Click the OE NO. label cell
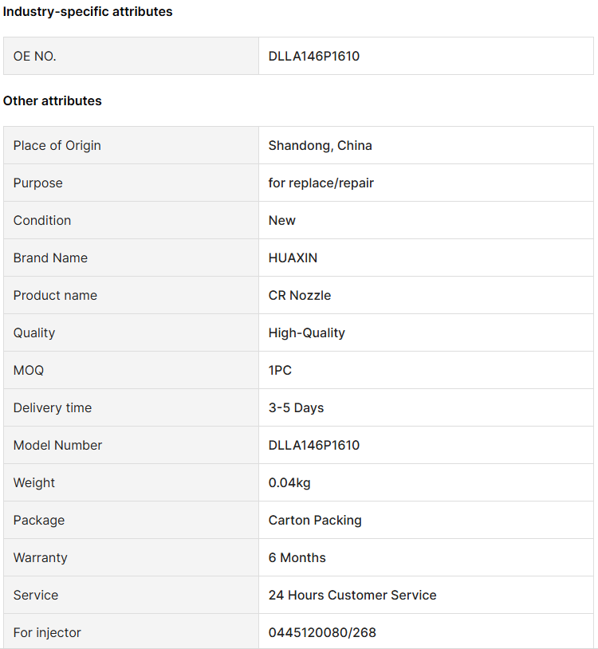The width and height of the screenshot is (598, 649). (35, 56)
